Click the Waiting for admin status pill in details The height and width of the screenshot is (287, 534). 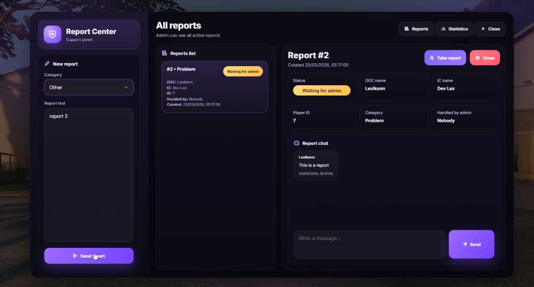click(322, 90)
